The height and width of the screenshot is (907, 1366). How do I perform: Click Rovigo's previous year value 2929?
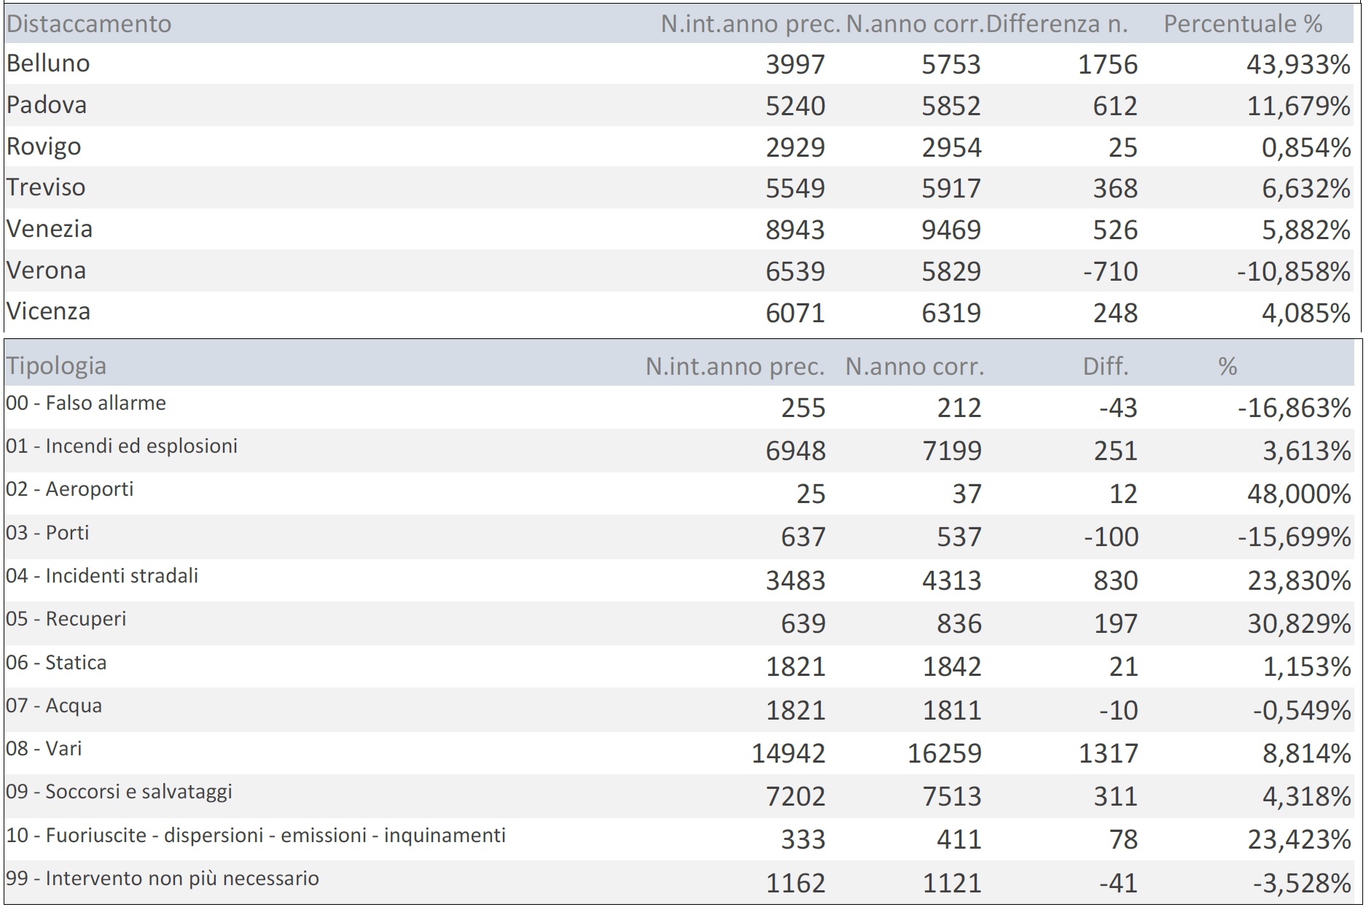pyautogui.click(x=795, y=148)
